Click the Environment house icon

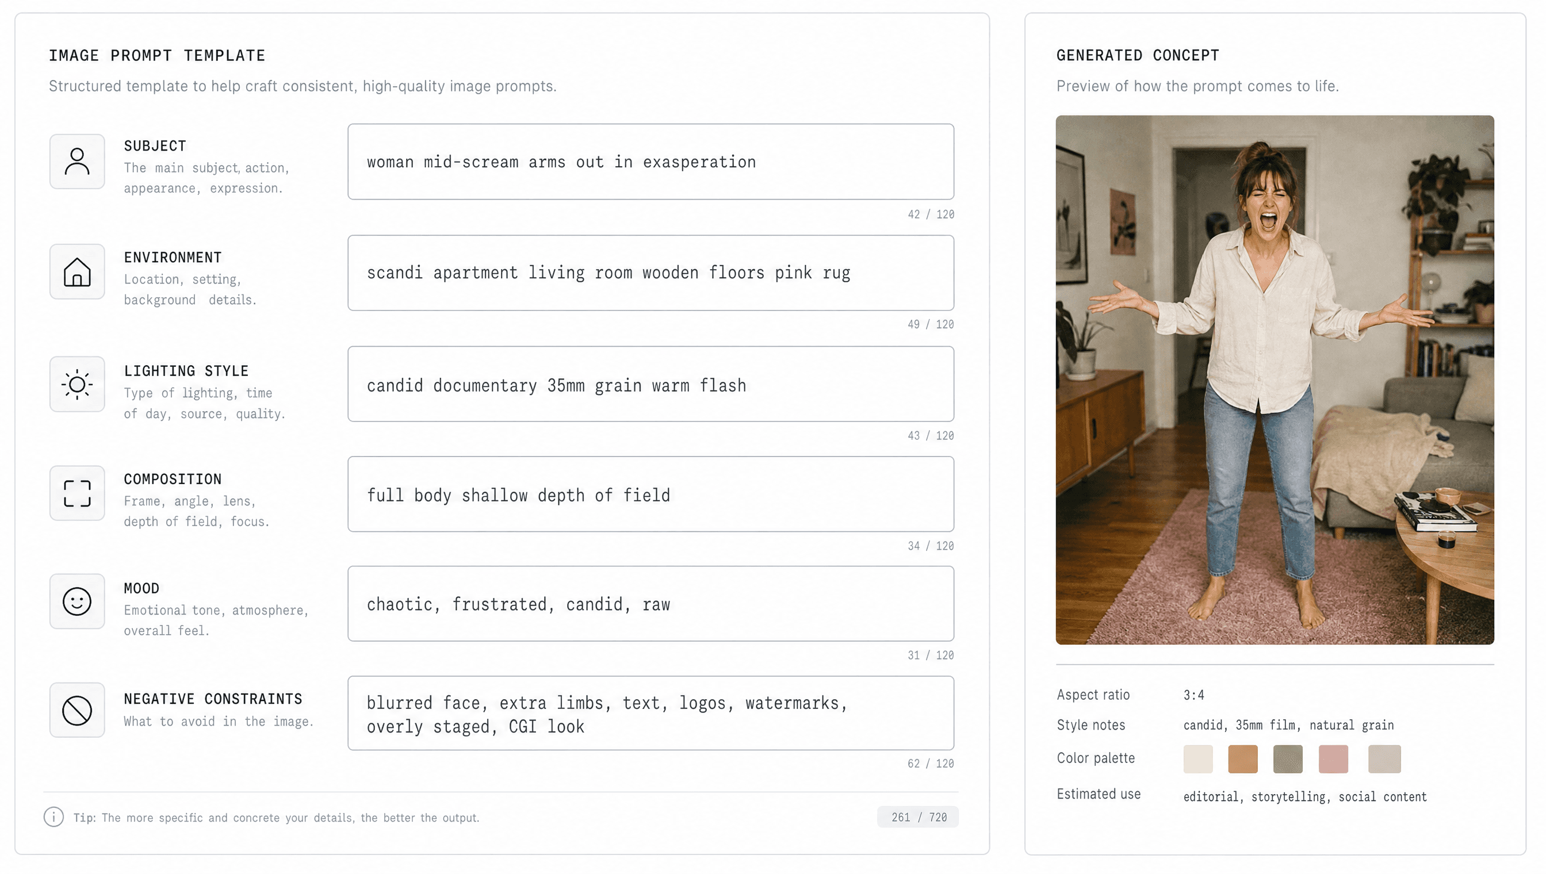[77, 271]
